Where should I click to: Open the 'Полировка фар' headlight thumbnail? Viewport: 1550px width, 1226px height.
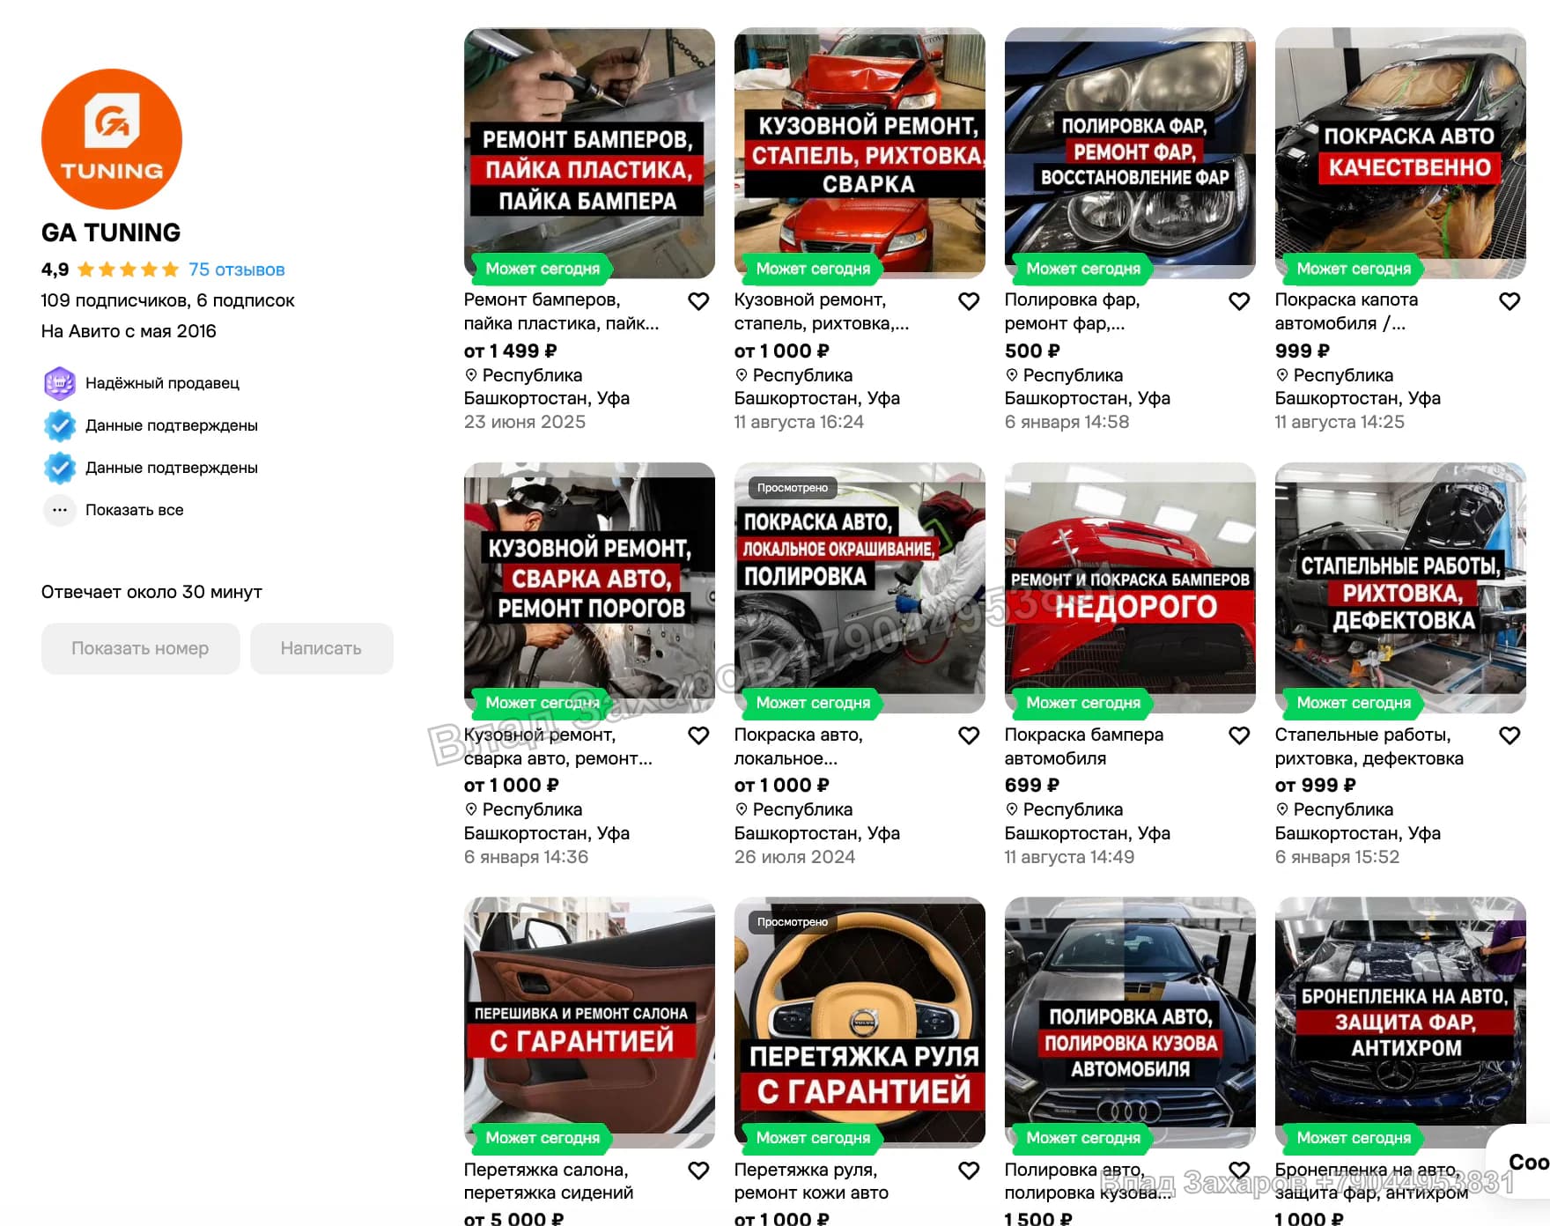(1130, 153)
